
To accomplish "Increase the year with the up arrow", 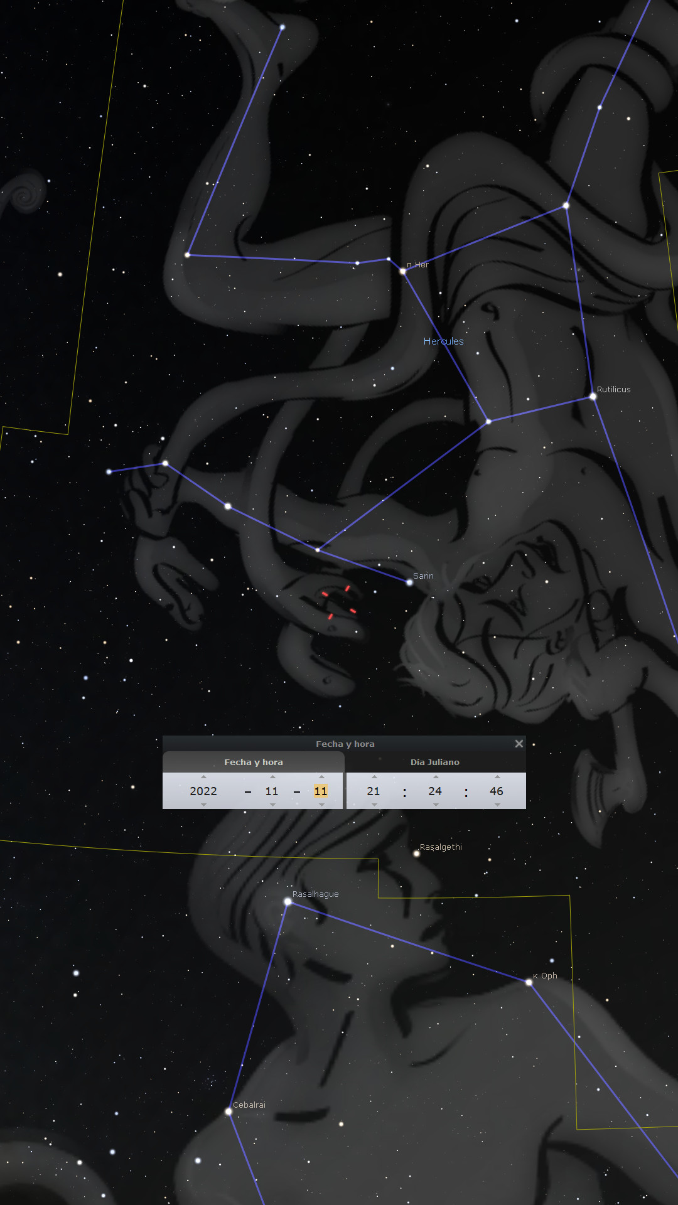I will coord(203,777).
